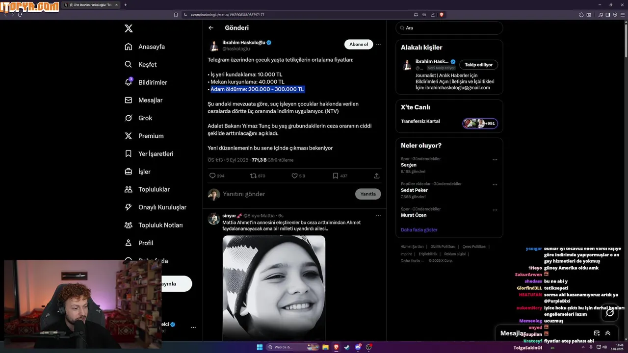
Task: Click the 771,3 B Görüntüleme count
Action: 272,160
